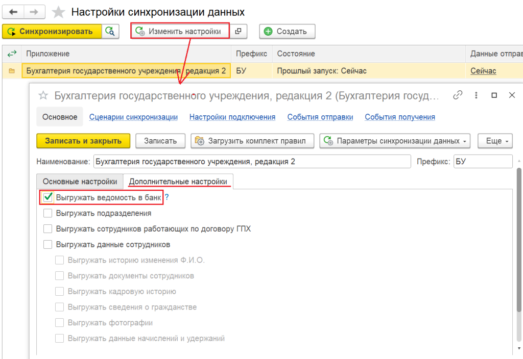Click the Прошлый запуск: Сейчас cell
Viewport: 523px width, 359px height.
(369, 71)
